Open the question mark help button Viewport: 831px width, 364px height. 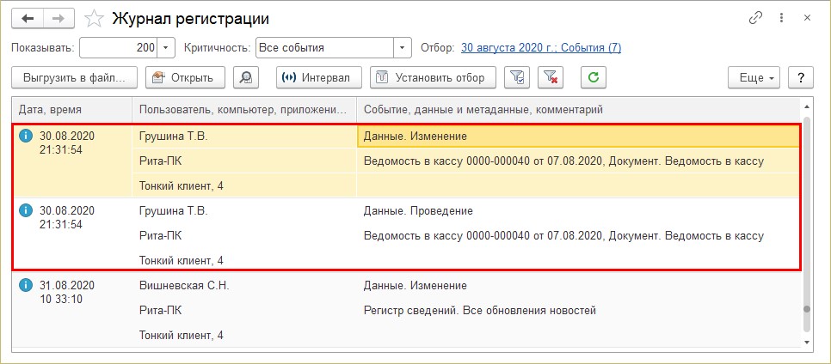[x=801, y=78]
